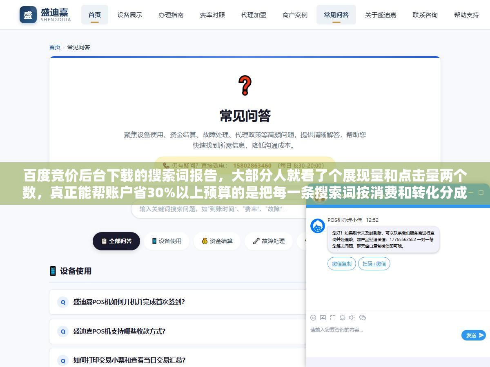This screenshot has height=367, width=490.
Task: Open the emoji picker in chat
Action: (x=313, y=318)
